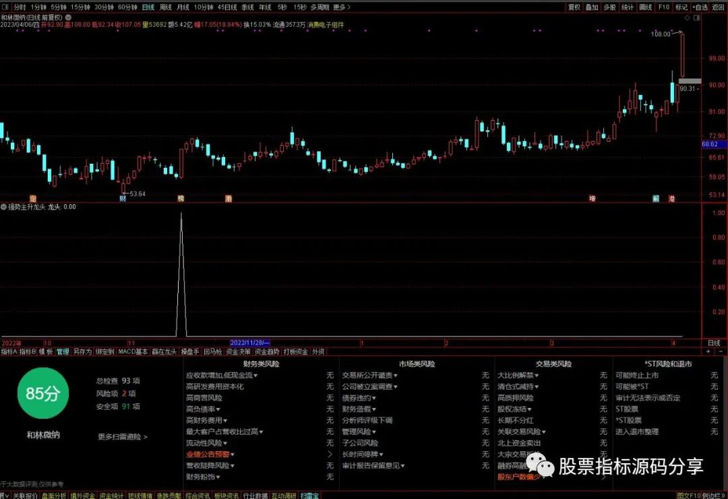Click the panel layout icon before 分时
Viewport: 728px width, 499px height.
[5, 7]
